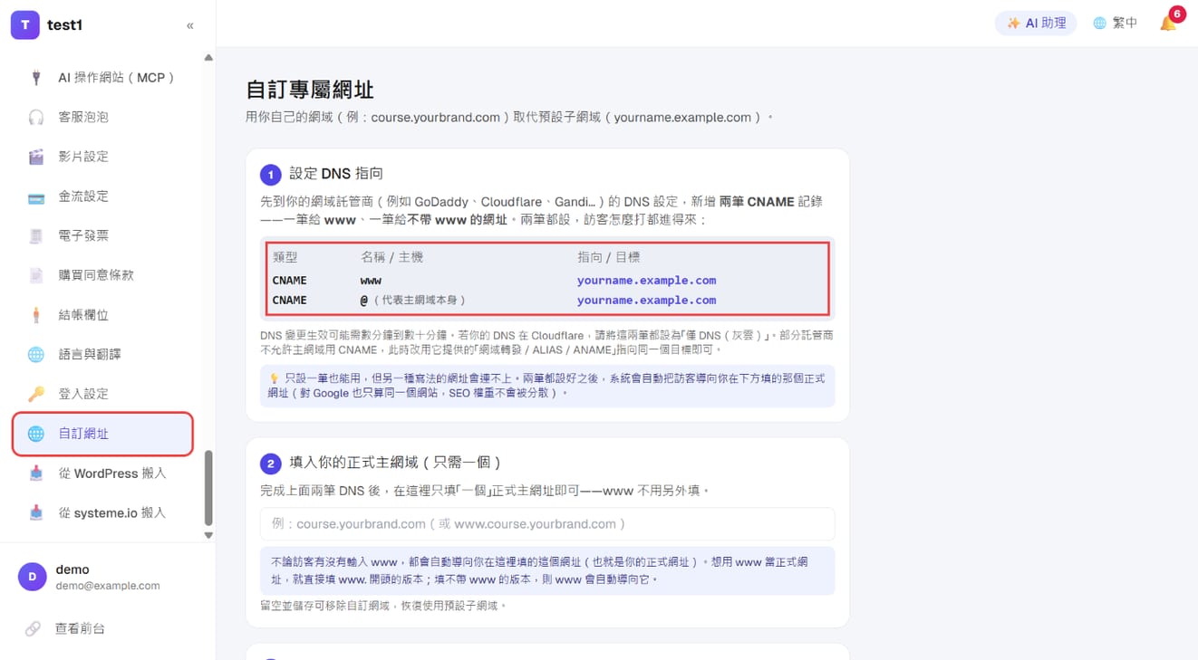Open the AI 操作網站（MCP）menu item

102,78
